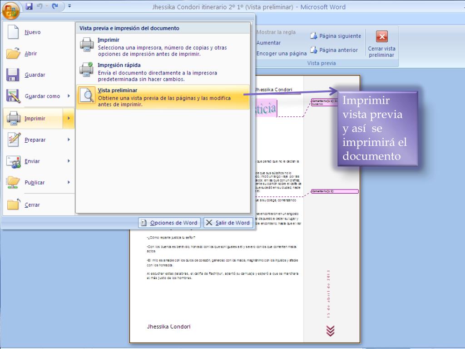This screenshot has height=349, width=465.
Task: Click the Redo arrow icon
Action: click(x=55, y=6)
